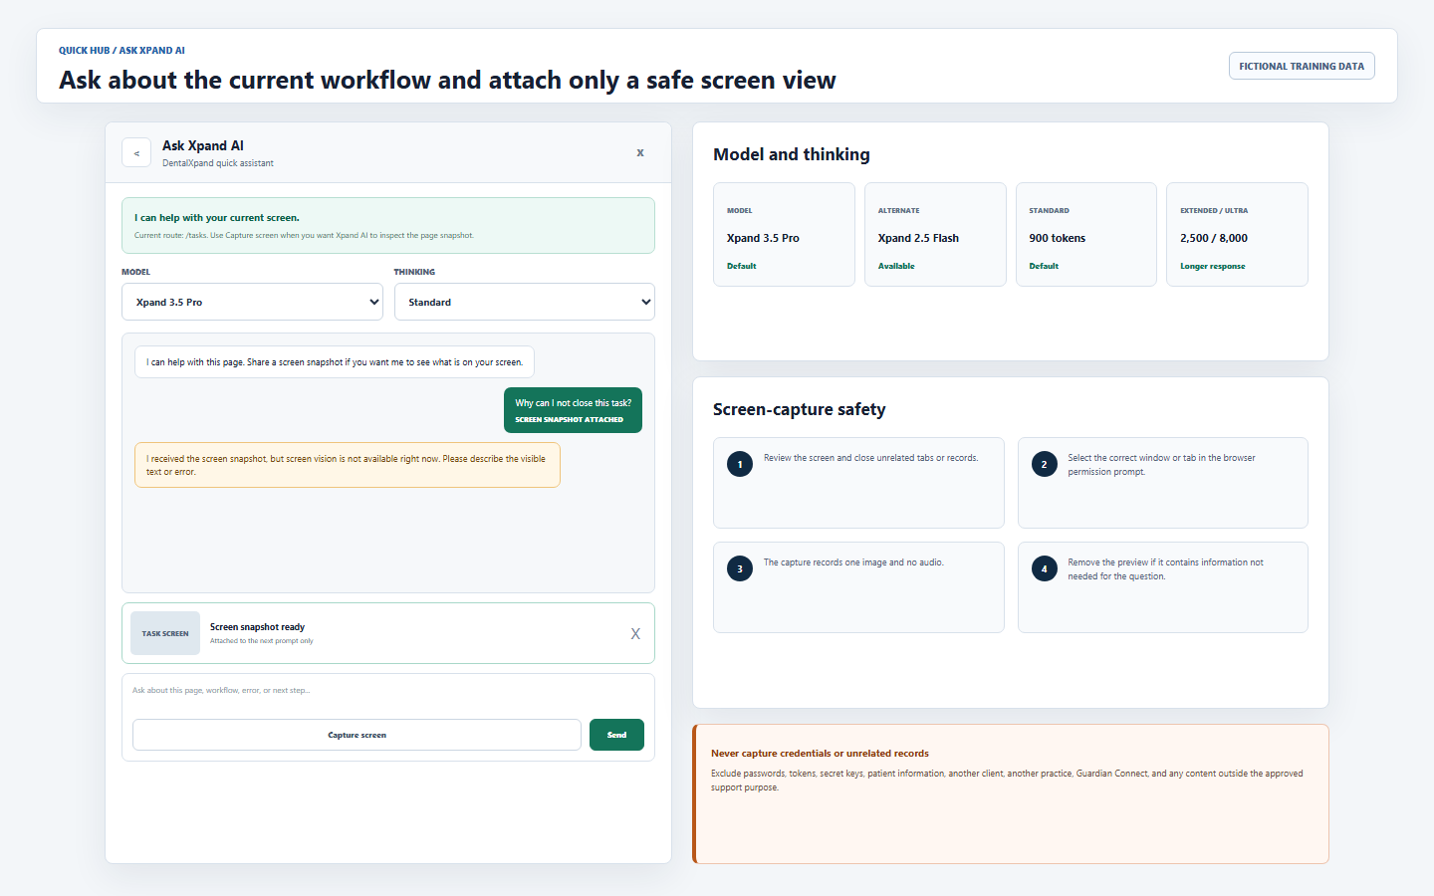Screen dimensions: 1434x896
Task: Click step 3 circle about one image capture
Action: [x=740, y=568]
